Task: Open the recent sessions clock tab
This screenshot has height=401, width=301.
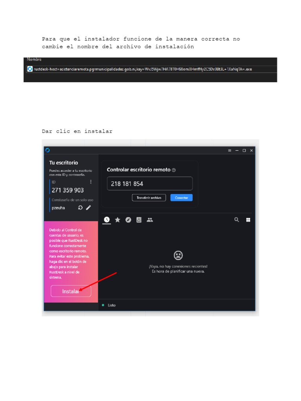Action: pyautogui.click(x=107, y=219)
